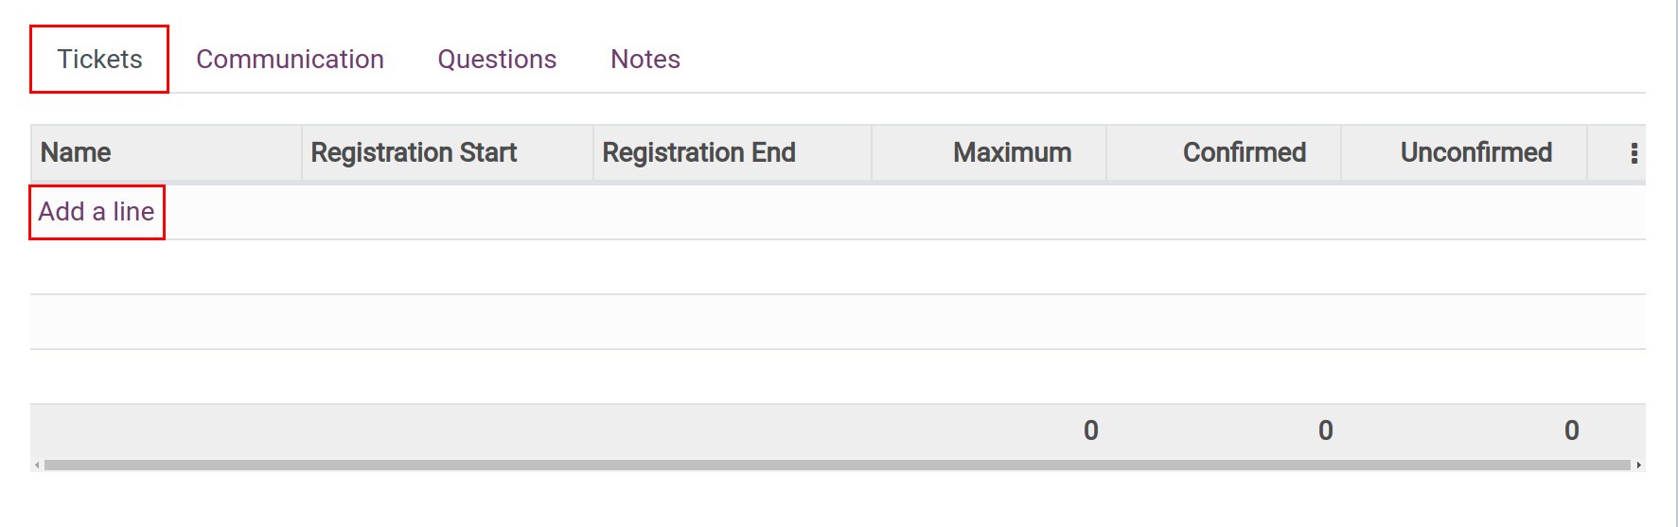Image resolution: width=1678 pixels, height=527 pixels.
Task: Switch to the Tickets tab
Action: [x=99, y=60]
